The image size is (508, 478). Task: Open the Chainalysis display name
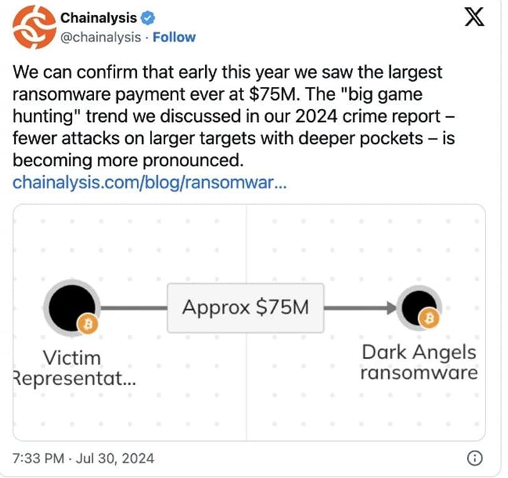(x=99, y=17)
